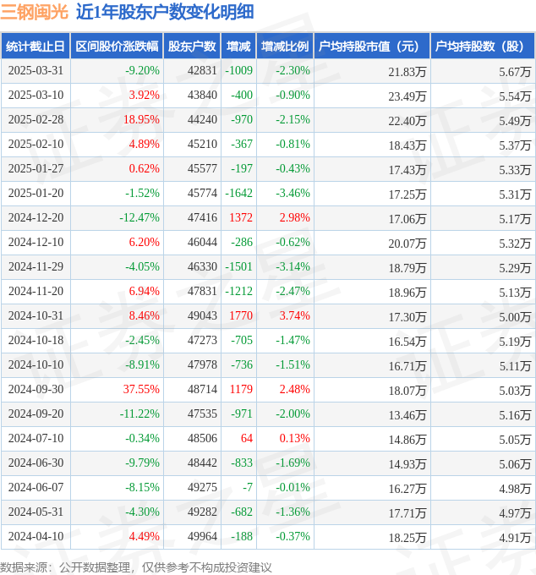Click the 23.49万 market value cell
536x575 pixels.
point(407,96)
